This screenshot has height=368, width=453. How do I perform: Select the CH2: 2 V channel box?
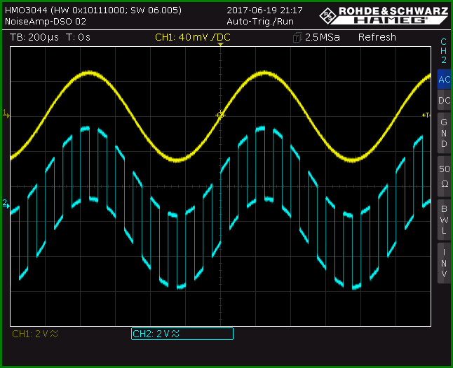click(182, 334)
